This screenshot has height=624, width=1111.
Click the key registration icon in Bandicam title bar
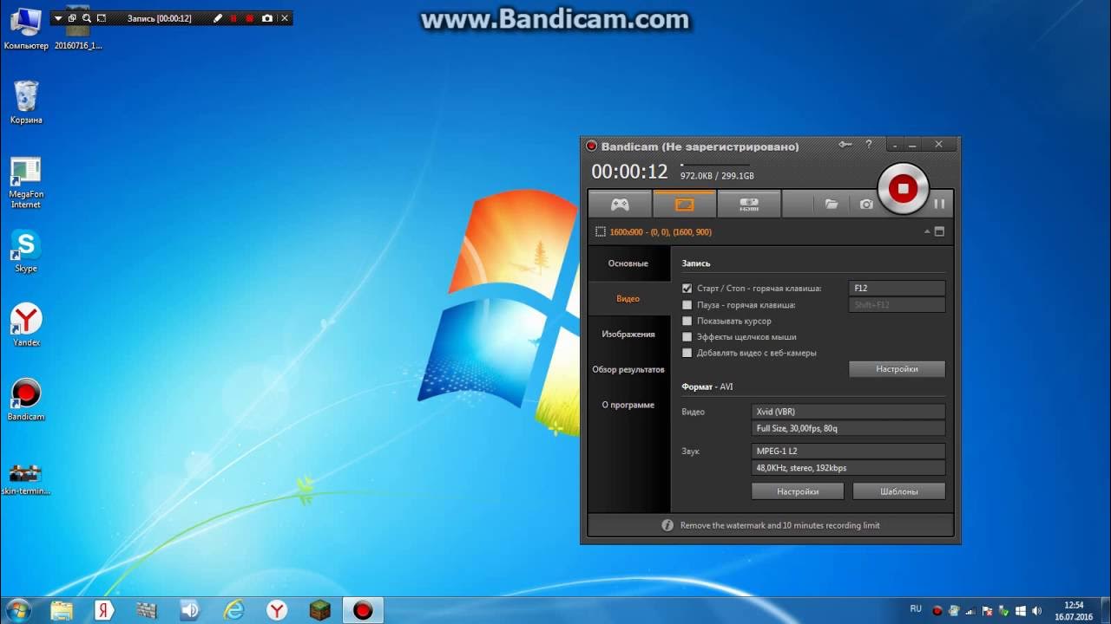click(x=845, y=146)
